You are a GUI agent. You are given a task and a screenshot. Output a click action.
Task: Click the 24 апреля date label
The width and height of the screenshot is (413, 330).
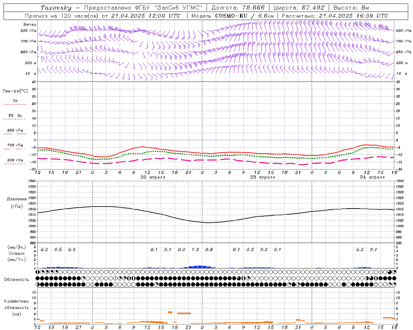click(x=372, y=177)
